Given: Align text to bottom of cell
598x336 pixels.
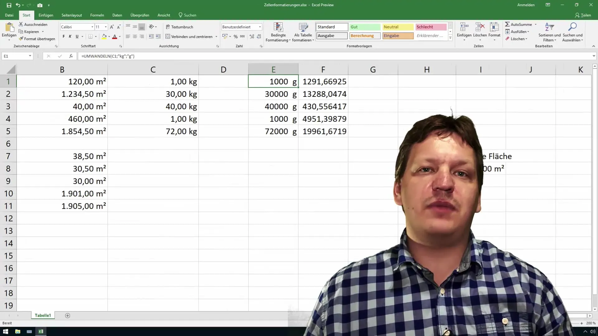Looking at the screenshot, I should click(142, 27).
